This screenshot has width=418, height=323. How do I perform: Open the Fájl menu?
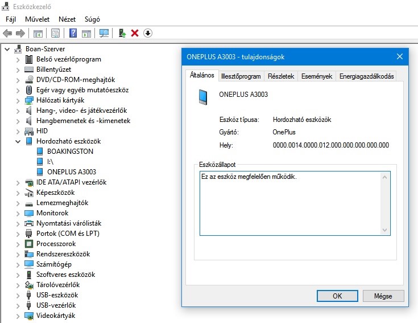pyautogui.click(x=11, y=19)
